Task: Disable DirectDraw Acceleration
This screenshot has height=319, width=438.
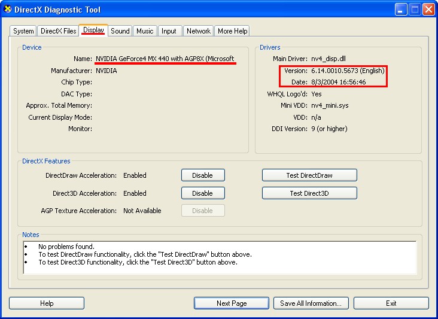Action: pyautogui.click(x=203, y=175)
